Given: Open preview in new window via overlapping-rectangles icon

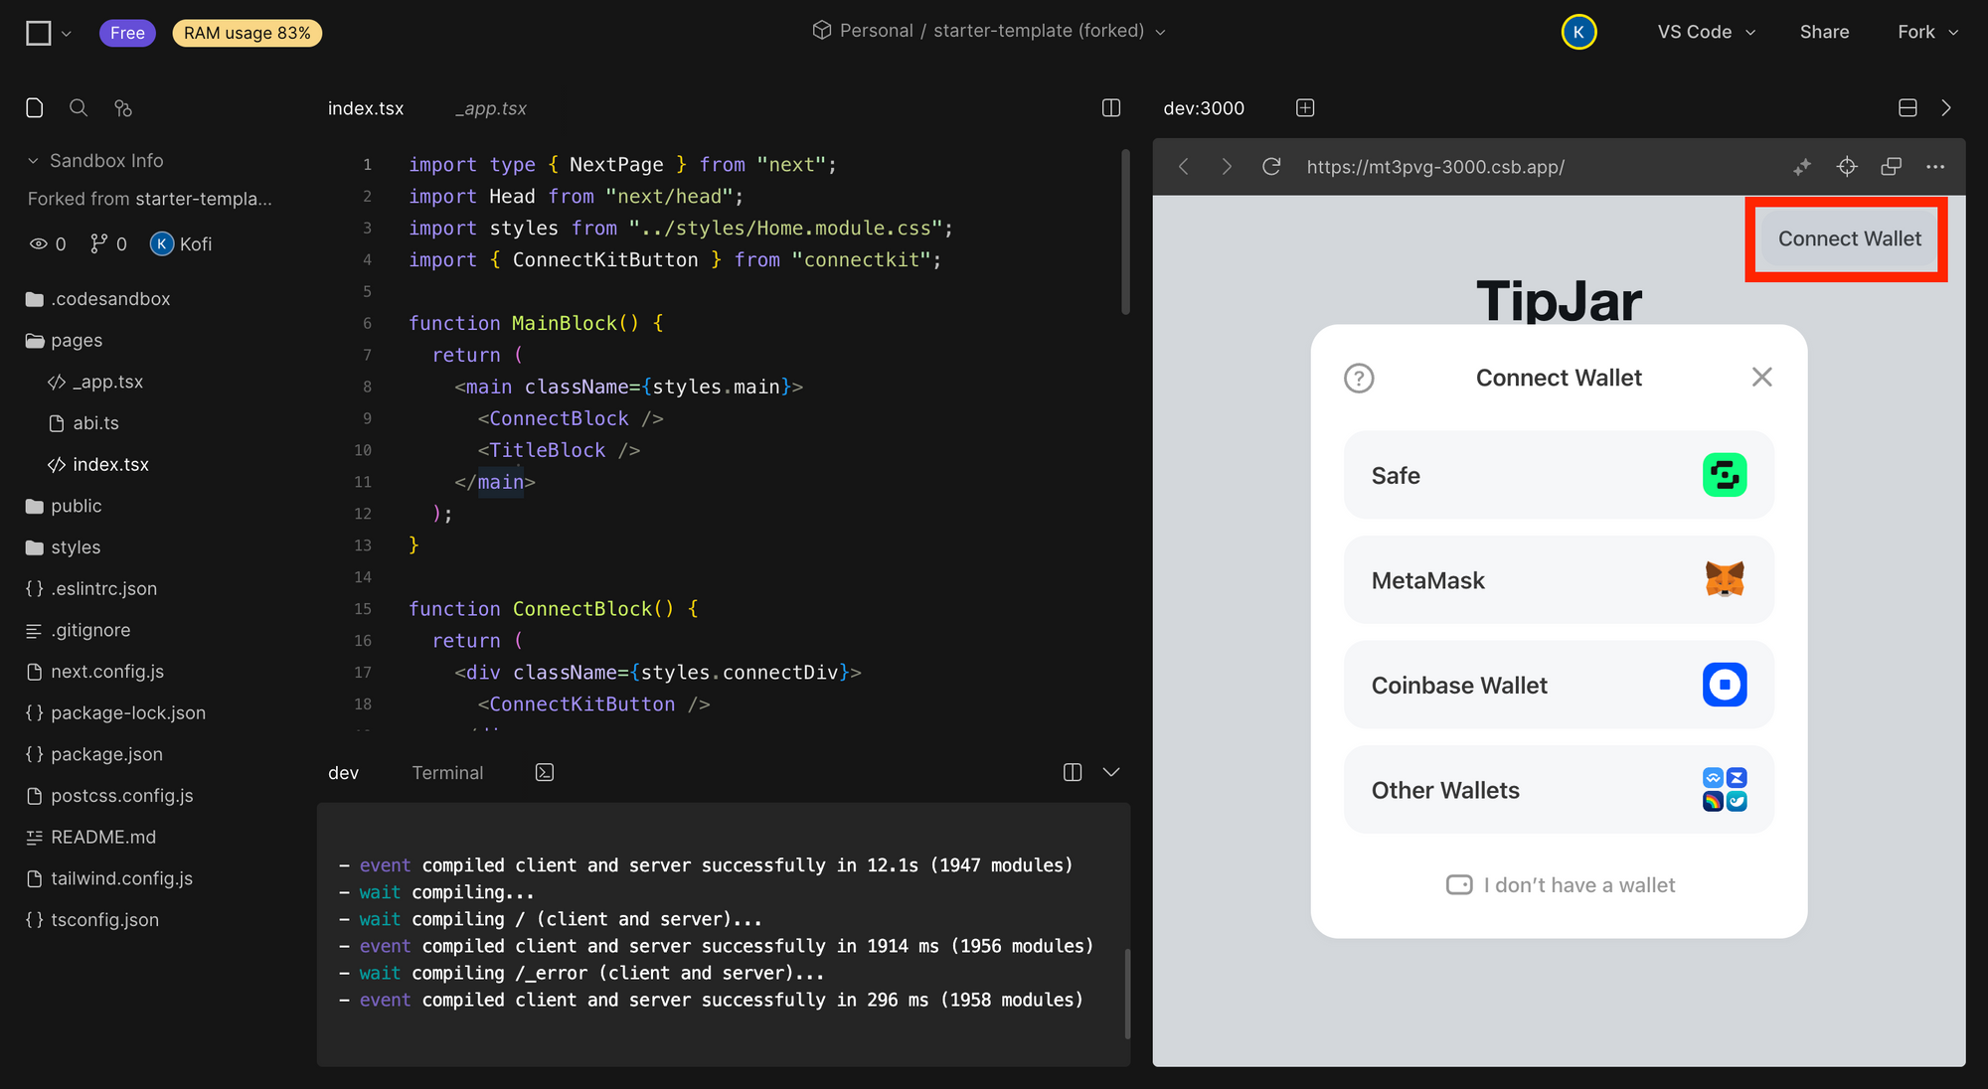Looking at the screenshot, I should (1891, 166).
